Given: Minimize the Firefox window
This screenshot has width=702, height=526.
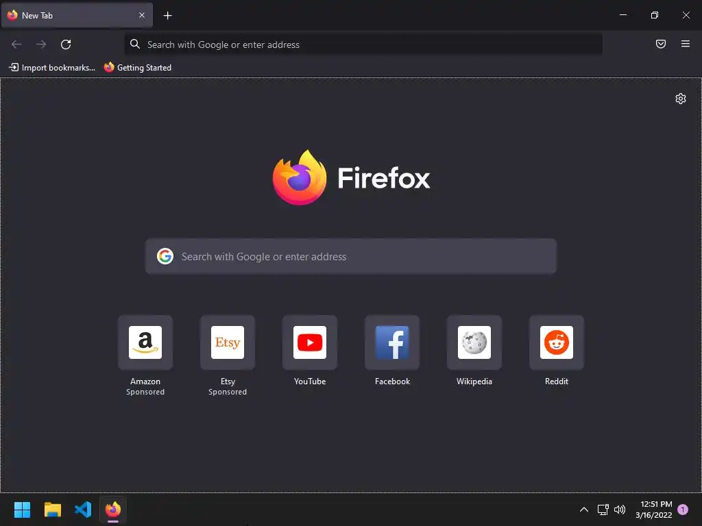Looking at the screenshot, I should 622,15.
